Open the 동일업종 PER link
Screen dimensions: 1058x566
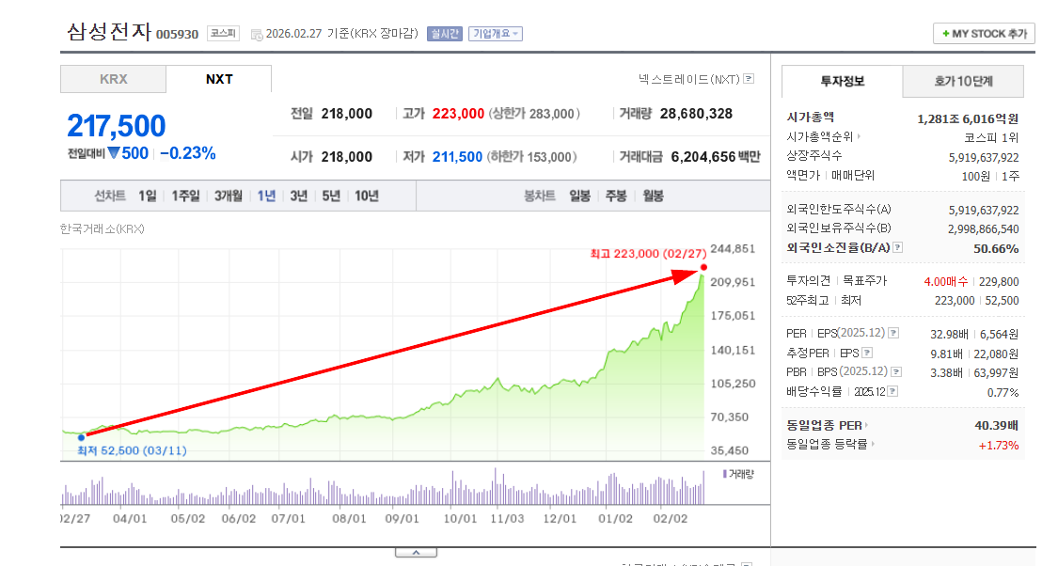[x=828, y=426]
